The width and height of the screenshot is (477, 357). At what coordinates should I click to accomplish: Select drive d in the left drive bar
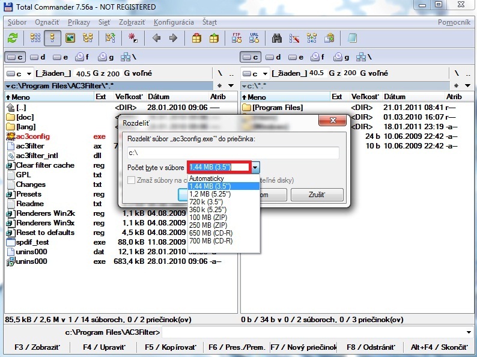coord(38,57)
